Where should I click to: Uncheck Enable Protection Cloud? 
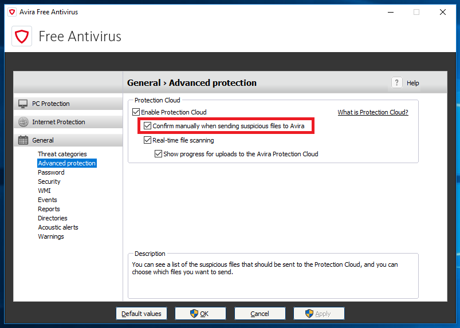coord(136,112)
